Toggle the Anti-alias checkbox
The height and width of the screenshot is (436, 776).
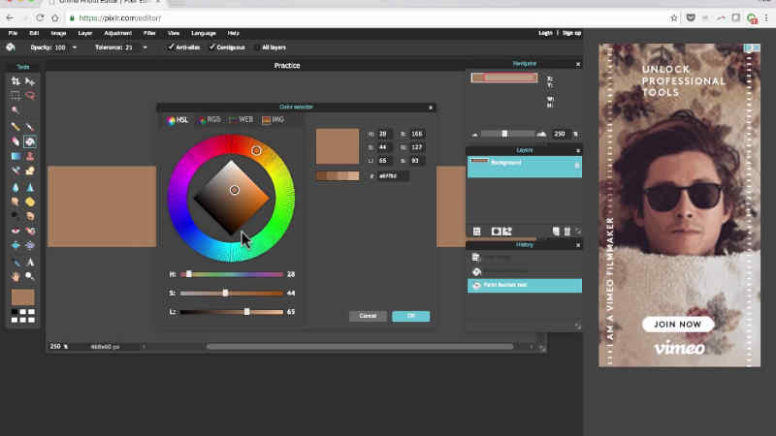pos(172,47)
